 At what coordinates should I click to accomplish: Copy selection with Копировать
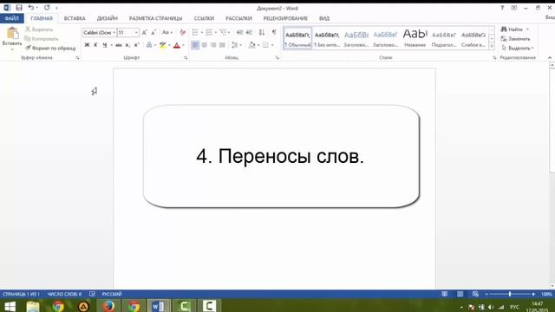42,38
